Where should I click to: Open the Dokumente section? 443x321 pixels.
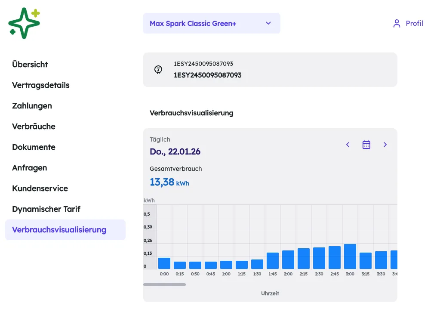tap(34, 147)
